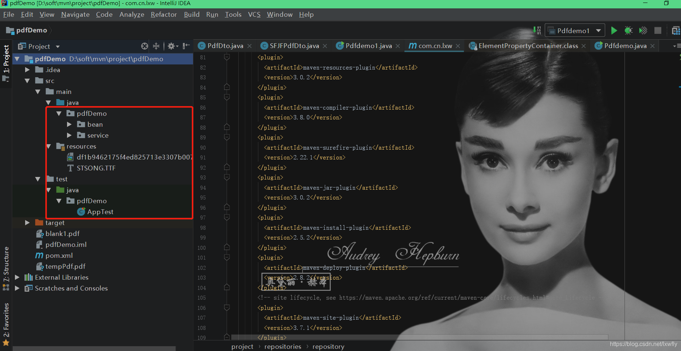Collapse all via Project panel icon

[x=156, y=46]
